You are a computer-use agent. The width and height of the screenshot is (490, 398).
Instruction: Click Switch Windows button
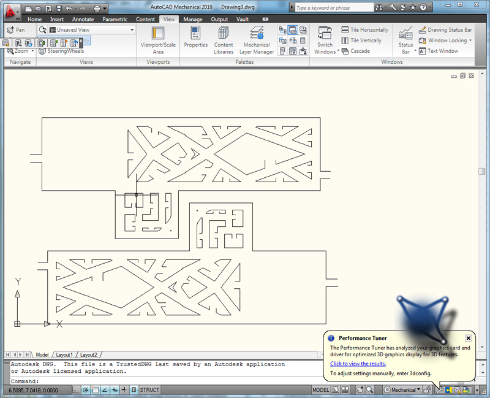[325, 40]
